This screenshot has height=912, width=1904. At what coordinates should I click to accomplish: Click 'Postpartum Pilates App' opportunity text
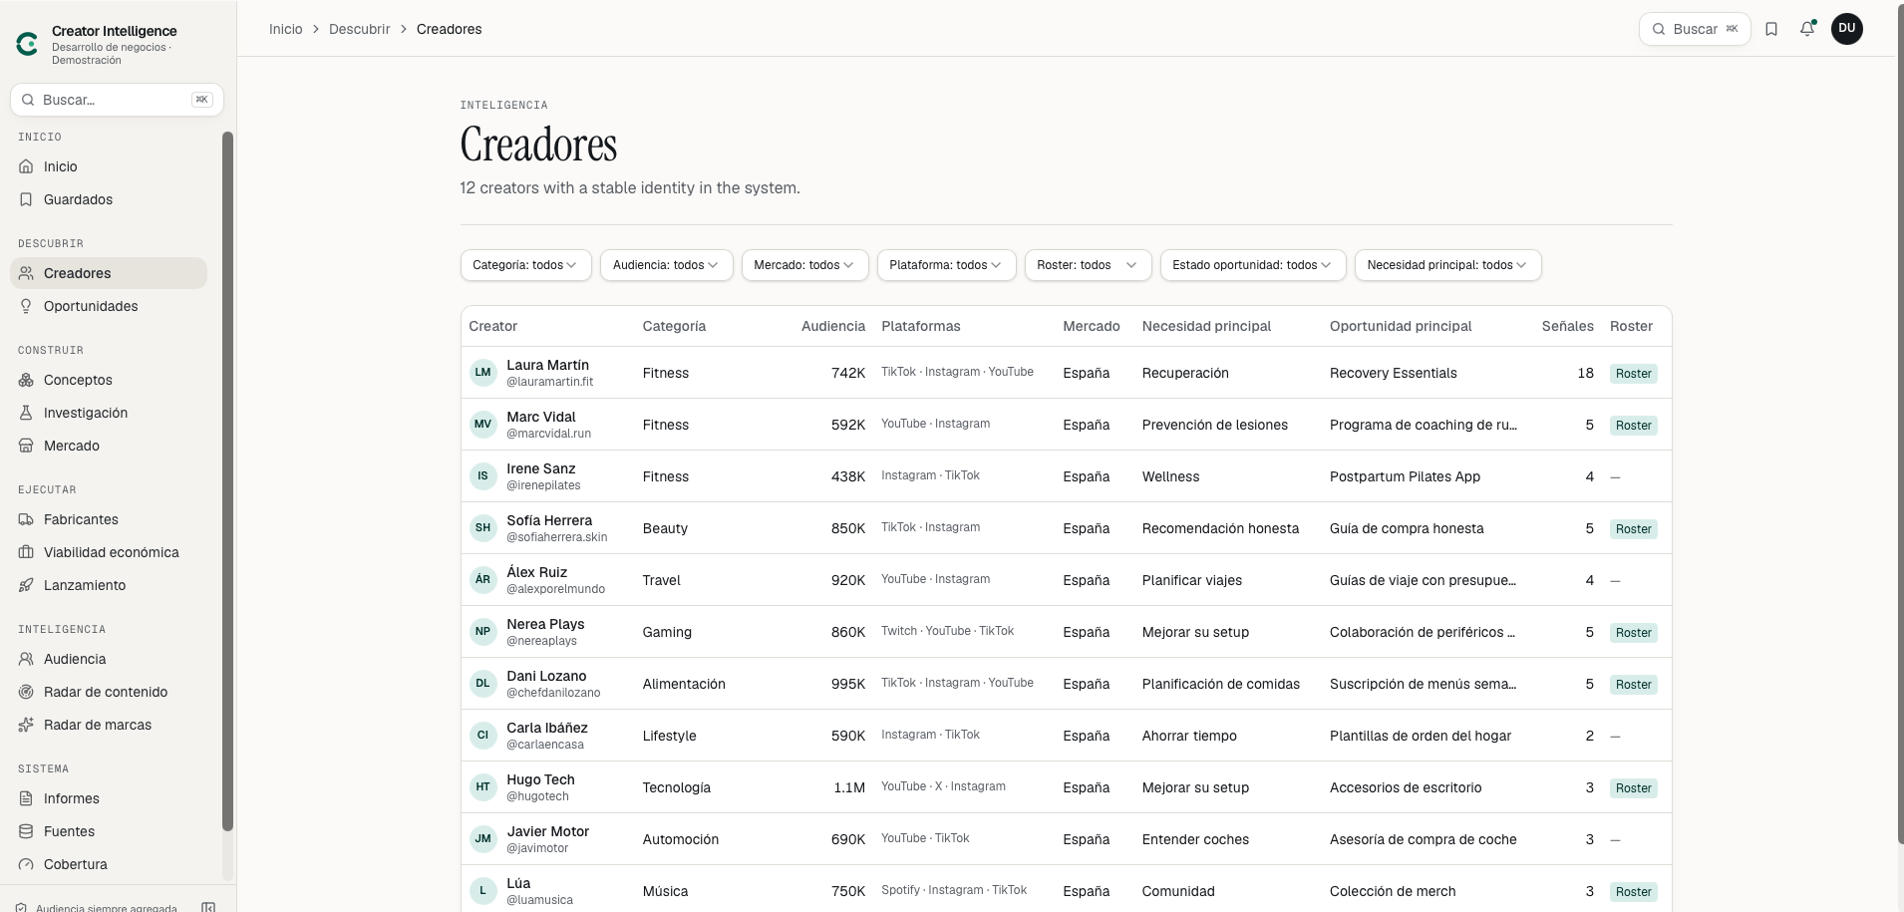(1405, 476)
